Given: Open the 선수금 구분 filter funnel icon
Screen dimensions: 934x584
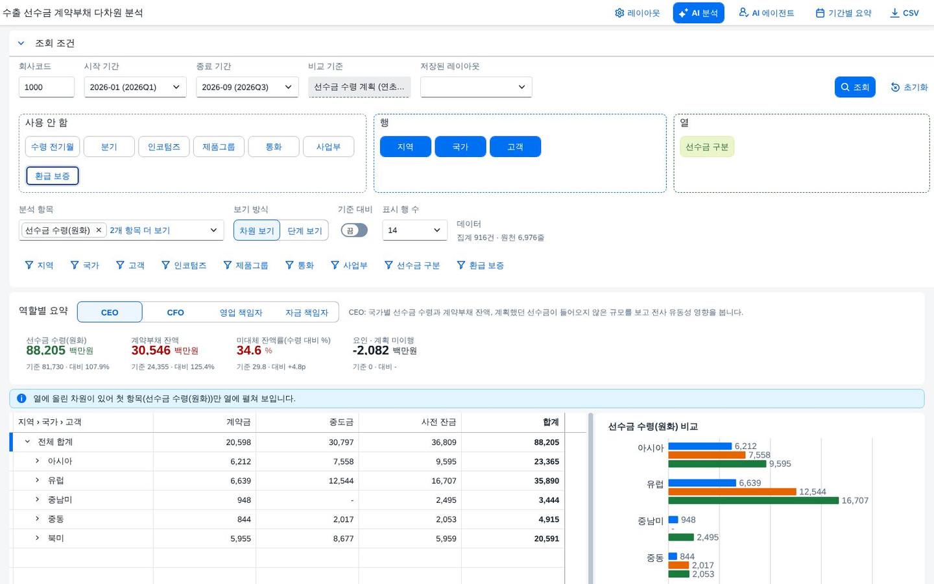Looking at the screenshot, I should coord(389,265).
